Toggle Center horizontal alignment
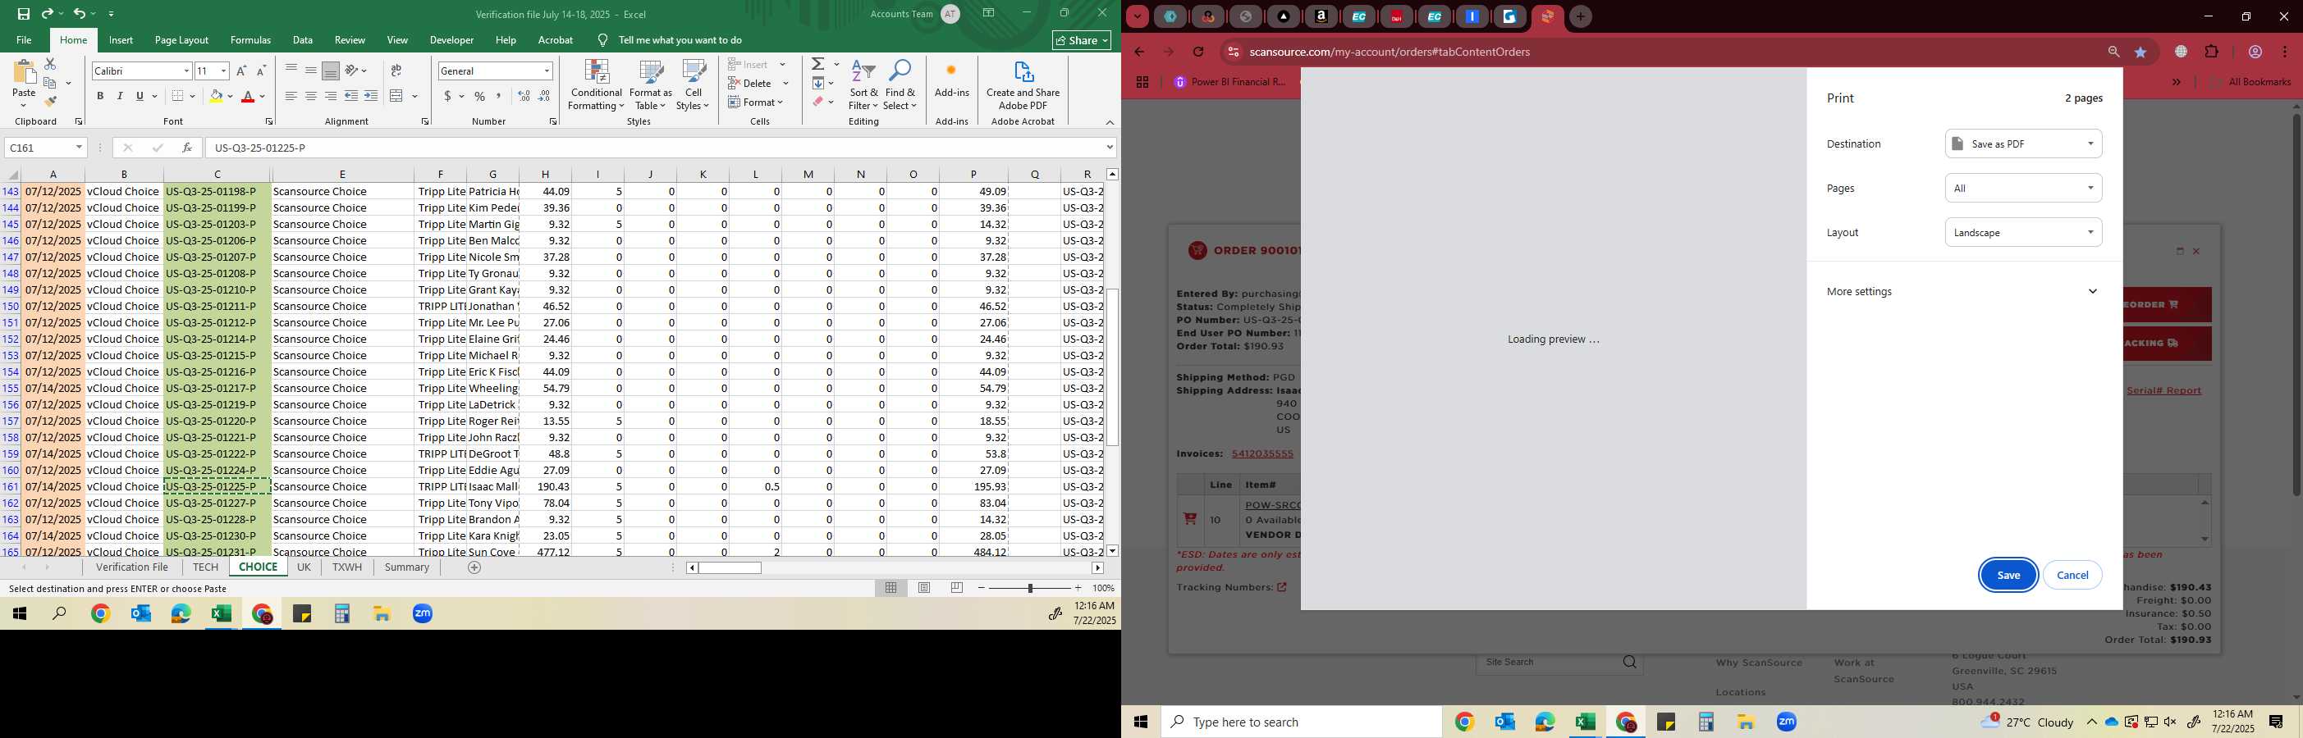The image size is (2303, 738). tap(311, 96)
